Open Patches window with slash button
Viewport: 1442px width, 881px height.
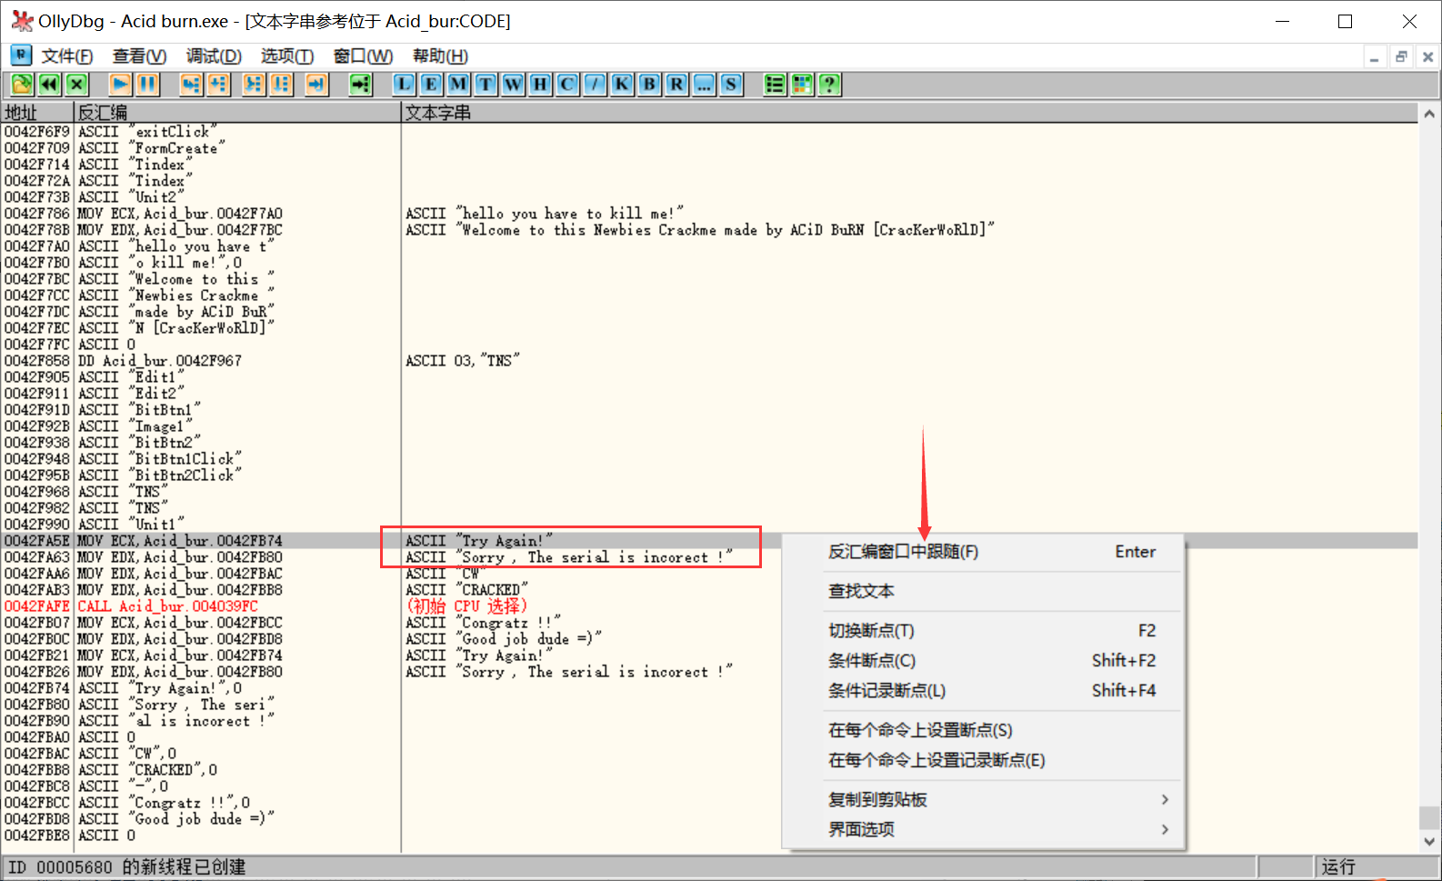pyautogui.click(x=595, y=85)
